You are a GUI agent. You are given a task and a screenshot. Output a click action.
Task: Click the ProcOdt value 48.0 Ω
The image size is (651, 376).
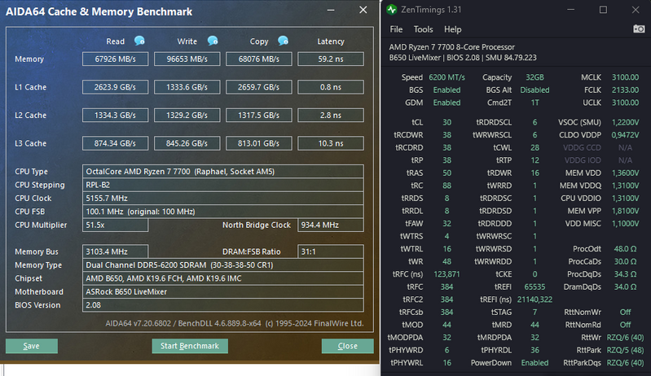[x=625, y=249]
